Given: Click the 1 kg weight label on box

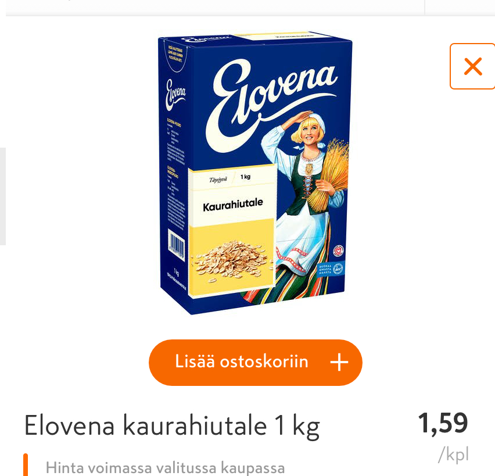Looking at the screenshot, I should pos(245,177).
